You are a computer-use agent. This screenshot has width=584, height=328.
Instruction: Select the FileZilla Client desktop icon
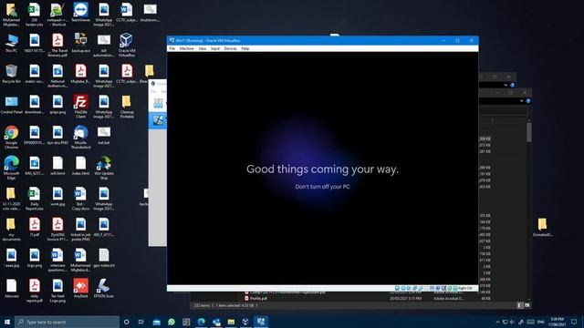point(81,107)
